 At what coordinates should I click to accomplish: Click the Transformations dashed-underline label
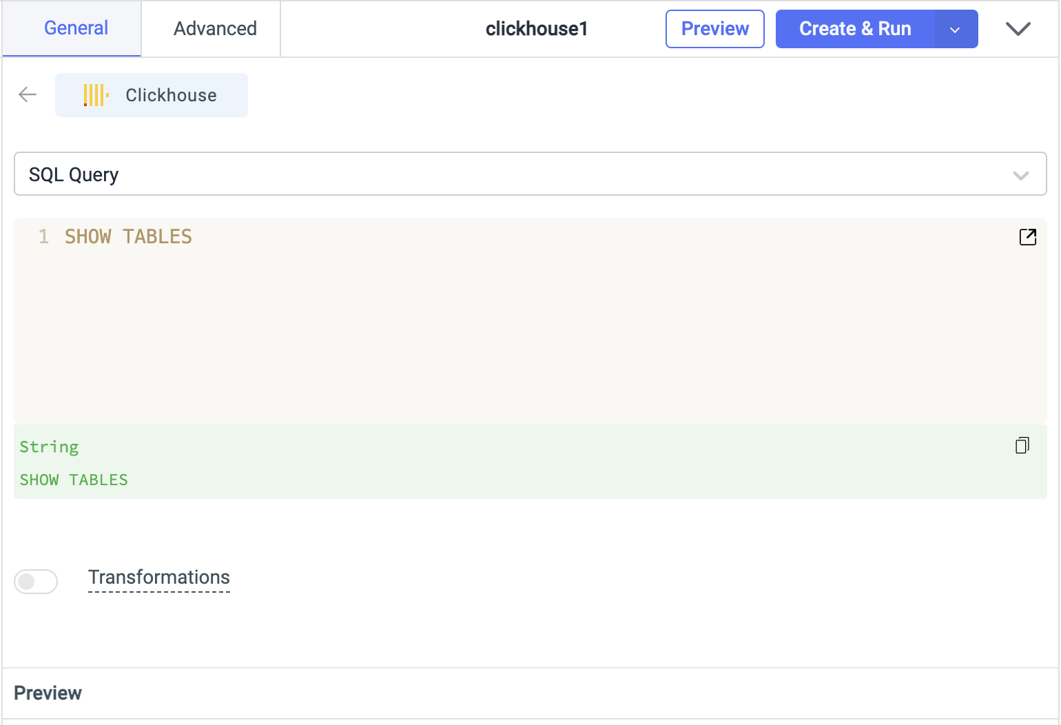[158, 578]
